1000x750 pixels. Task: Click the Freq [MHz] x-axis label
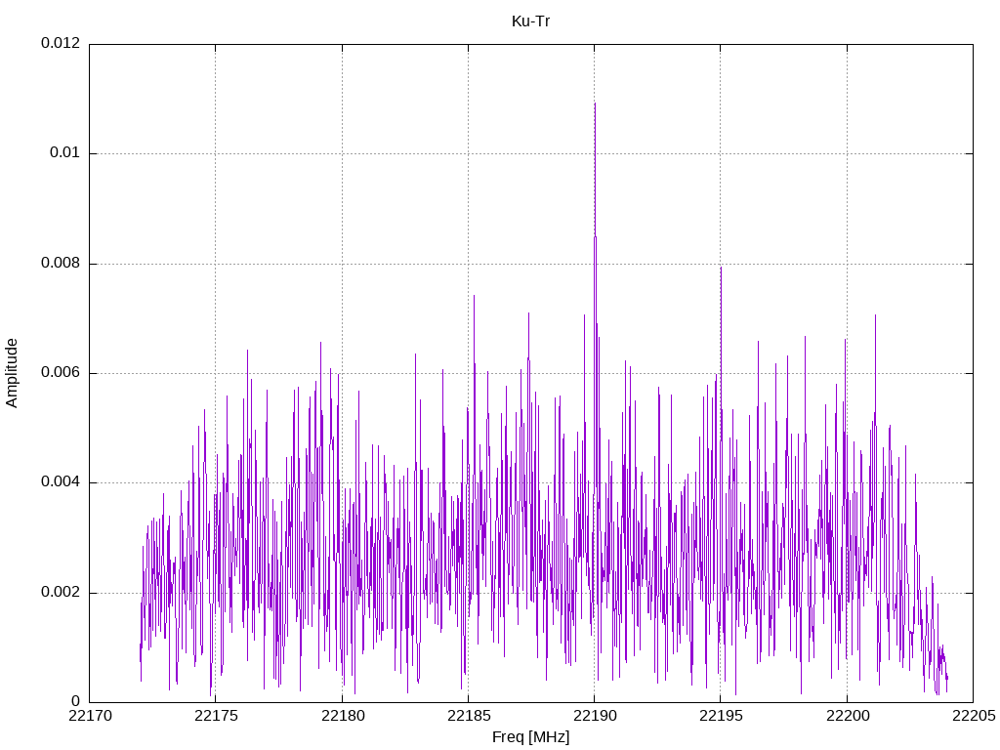[x=530, y=737]
